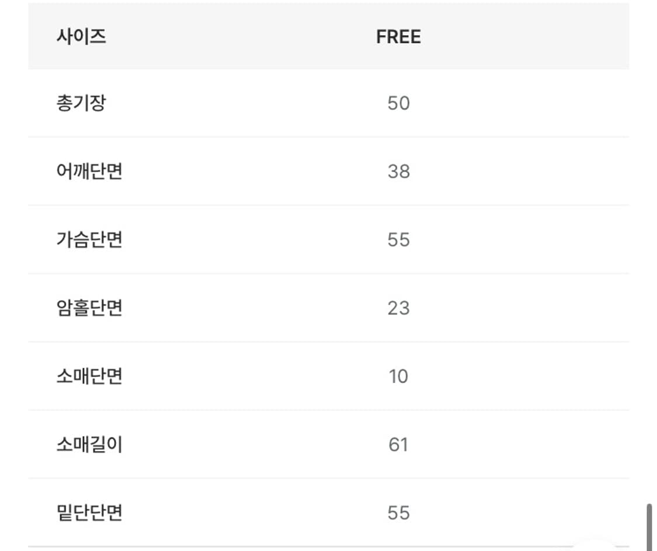
Task: Click the 사이즈 header label
Action: [81, 37]
